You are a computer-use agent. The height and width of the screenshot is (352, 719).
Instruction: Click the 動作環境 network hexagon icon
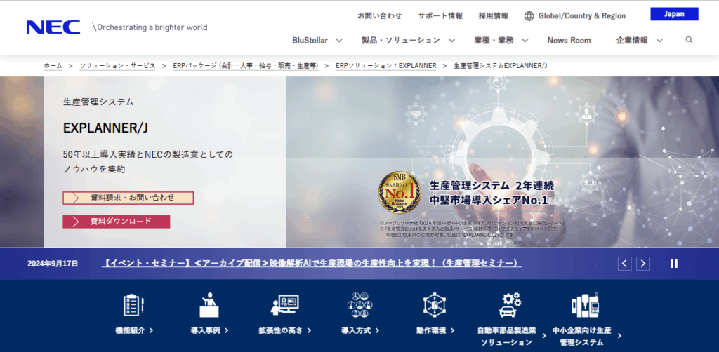click(x=435, y=305)
